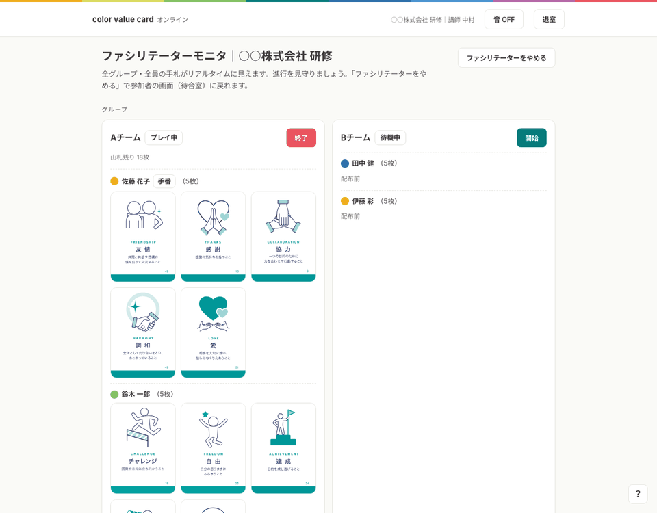657x513 pixels.
Task: Click the 田中 健 player name
Action: [x=363, y=163]
